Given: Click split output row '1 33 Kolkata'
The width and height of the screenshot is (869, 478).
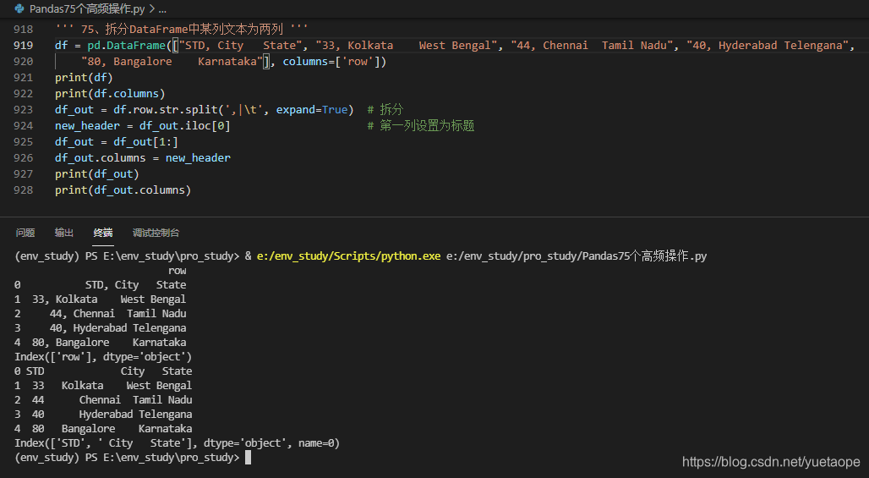Looking at the screenshot, I should 103,386.
